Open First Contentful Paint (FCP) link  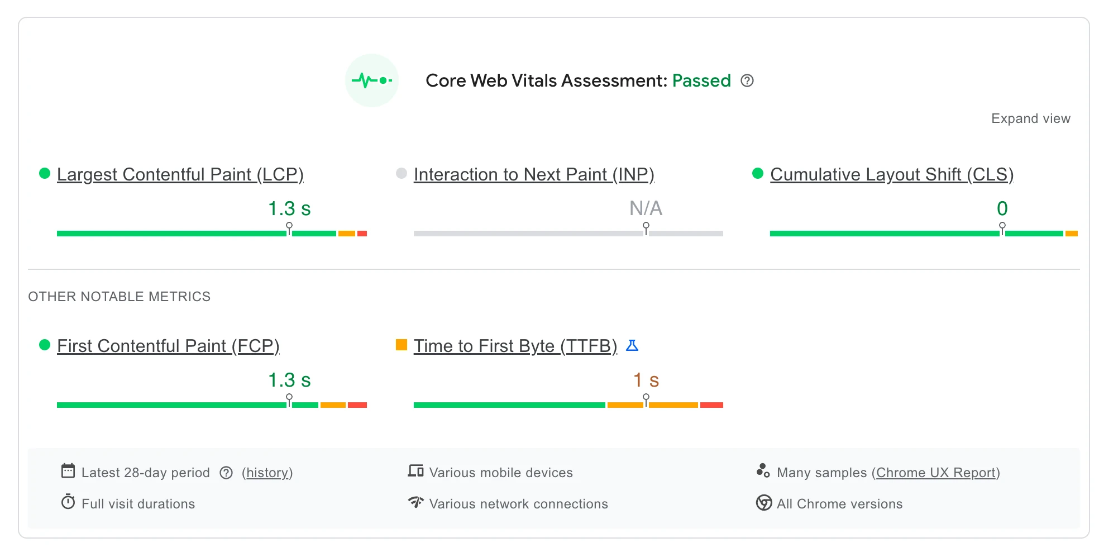pyautogui.click(x=168, y=346)
